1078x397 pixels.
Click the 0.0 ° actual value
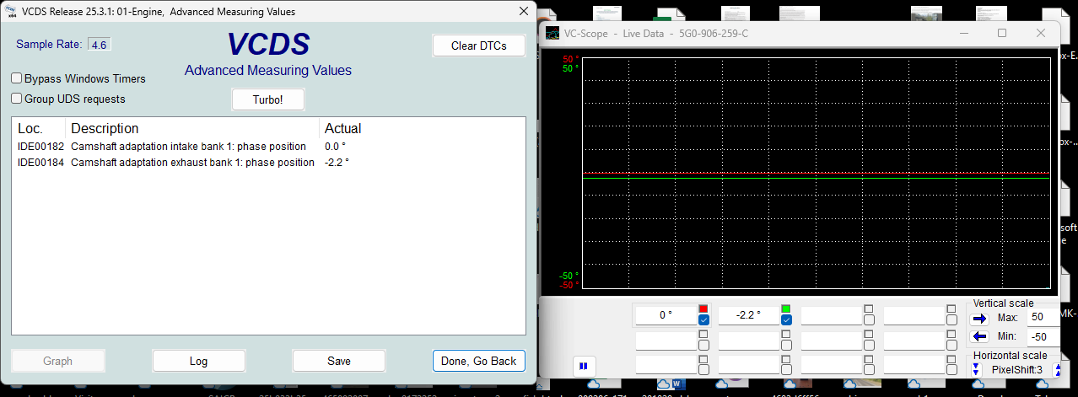coord(335,147)
